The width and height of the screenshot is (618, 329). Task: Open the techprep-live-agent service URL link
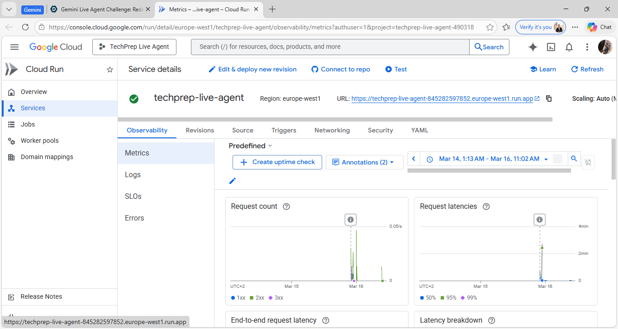click(x=442, y=99)
